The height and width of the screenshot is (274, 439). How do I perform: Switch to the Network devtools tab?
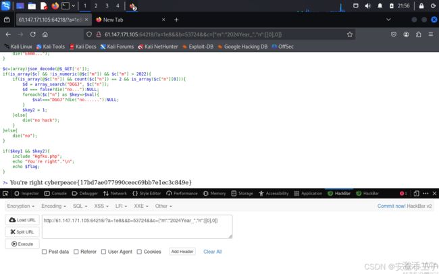tap(115, 194)
